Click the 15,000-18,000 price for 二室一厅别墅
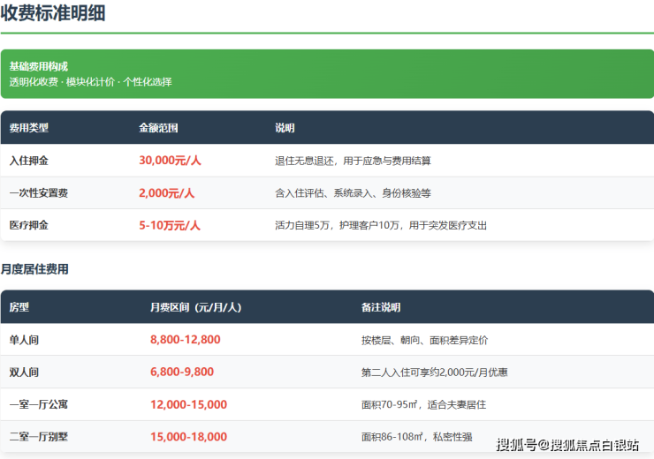This screenshot has height=459, width=654. (188, 437)
